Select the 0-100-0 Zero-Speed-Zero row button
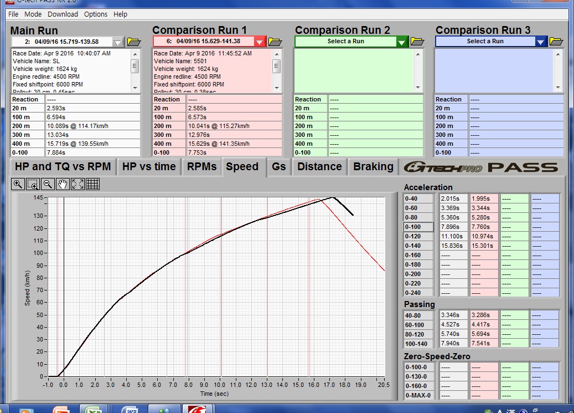The width and height of the screenshot is (574, 413). point(418,367)
